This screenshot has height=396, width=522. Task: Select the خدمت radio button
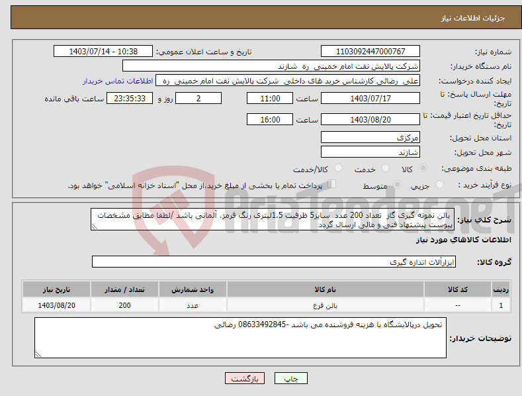[385, 168]
